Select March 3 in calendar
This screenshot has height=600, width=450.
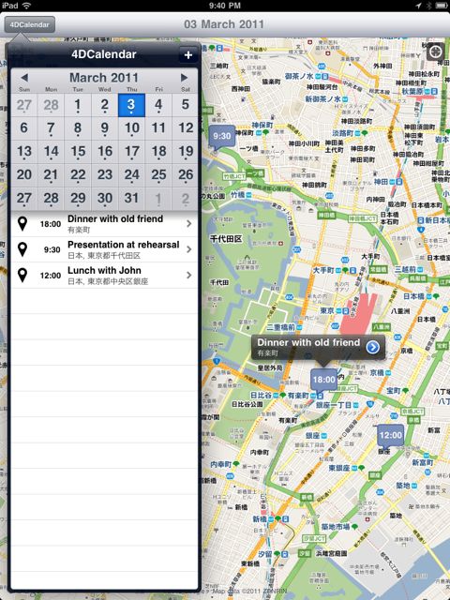[x=131, y=105]
